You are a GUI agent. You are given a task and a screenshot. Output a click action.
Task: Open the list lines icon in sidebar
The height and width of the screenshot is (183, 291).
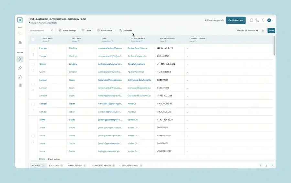[20, 86]
